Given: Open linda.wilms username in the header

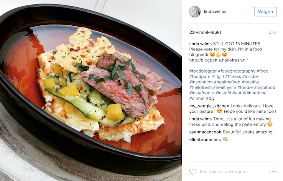Looking at the screenshot, I should click(215, 11).
